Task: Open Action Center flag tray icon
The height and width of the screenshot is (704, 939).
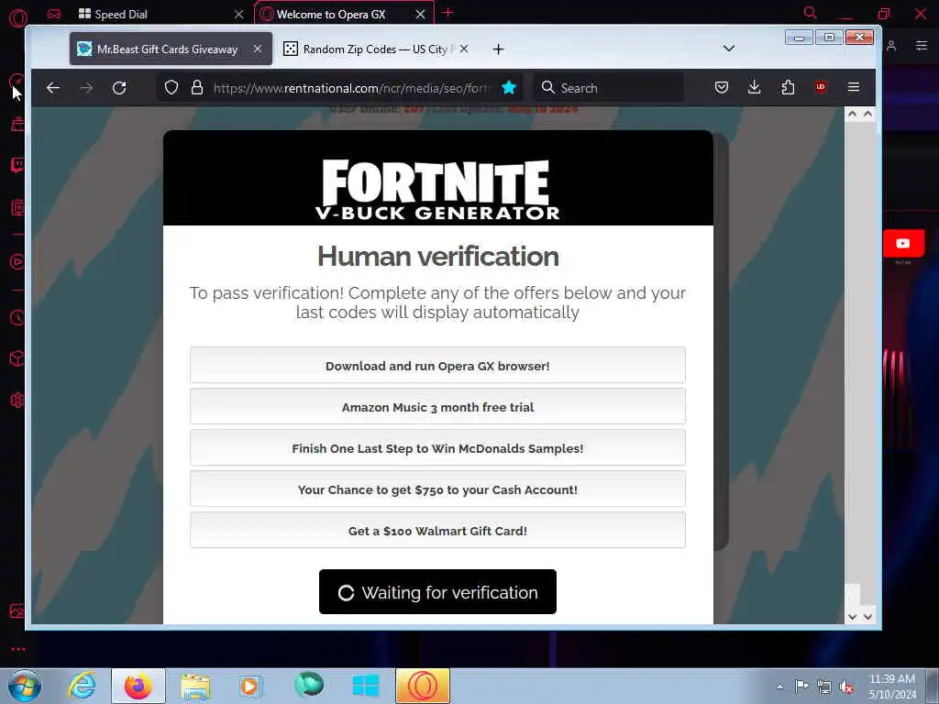Action: pos(801,686)
